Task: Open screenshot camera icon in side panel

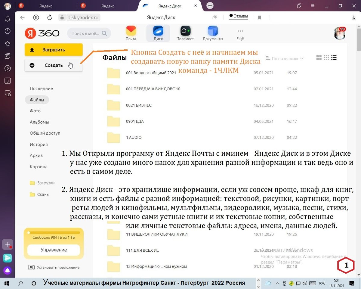Action: tap(8, 93)
